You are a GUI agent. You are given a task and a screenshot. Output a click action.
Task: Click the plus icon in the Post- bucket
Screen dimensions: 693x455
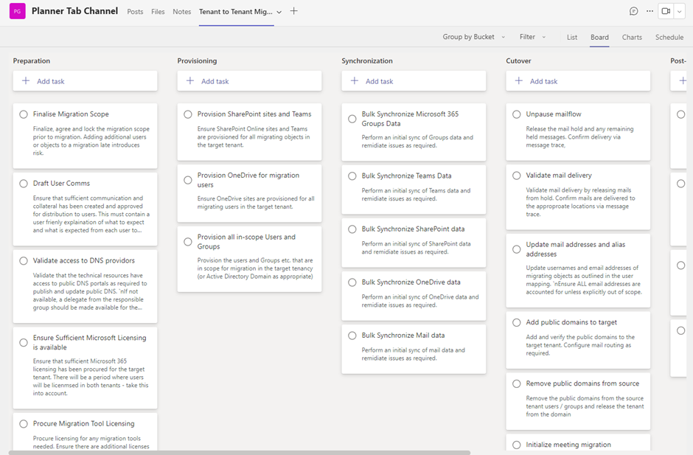click(683, 80)
